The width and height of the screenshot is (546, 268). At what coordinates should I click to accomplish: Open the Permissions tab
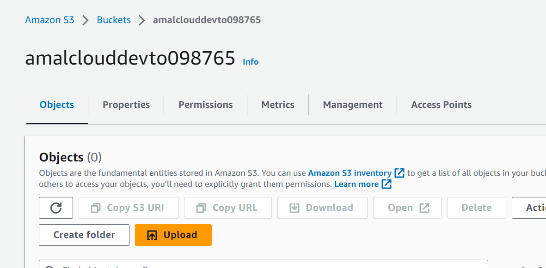click(205, 105)
